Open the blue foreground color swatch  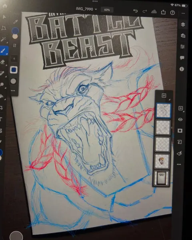(15, 31)
